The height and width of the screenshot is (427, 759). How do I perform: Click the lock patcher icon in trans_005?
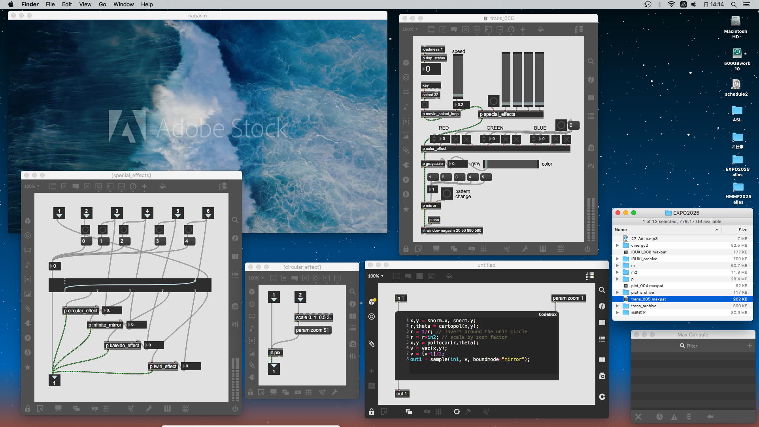tap(406, 249)
